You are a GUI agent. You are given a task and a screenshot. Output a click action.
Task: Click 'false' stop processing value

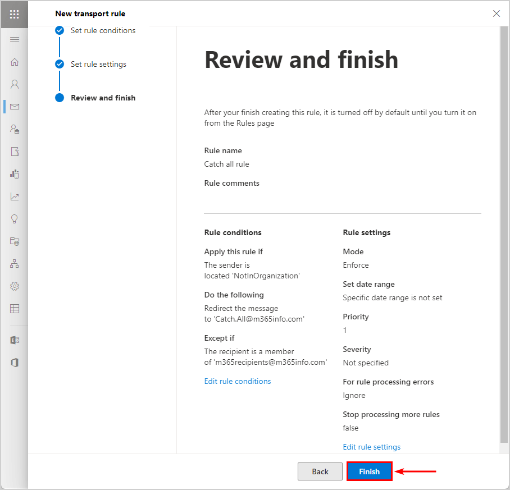click(350, 428)
